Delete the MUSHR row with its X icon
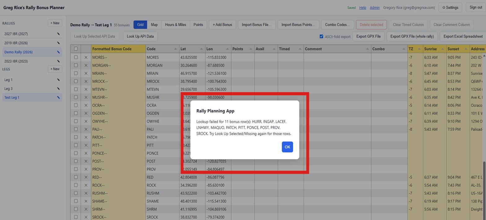Image resolution: width=486 pixels, height=220 pixels. click(86, 97)
